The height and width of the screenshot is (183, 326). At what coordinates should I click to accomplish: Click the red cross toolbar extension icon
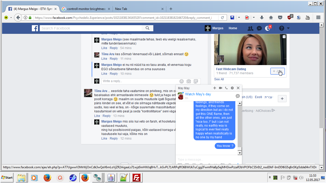pos(247,18)
